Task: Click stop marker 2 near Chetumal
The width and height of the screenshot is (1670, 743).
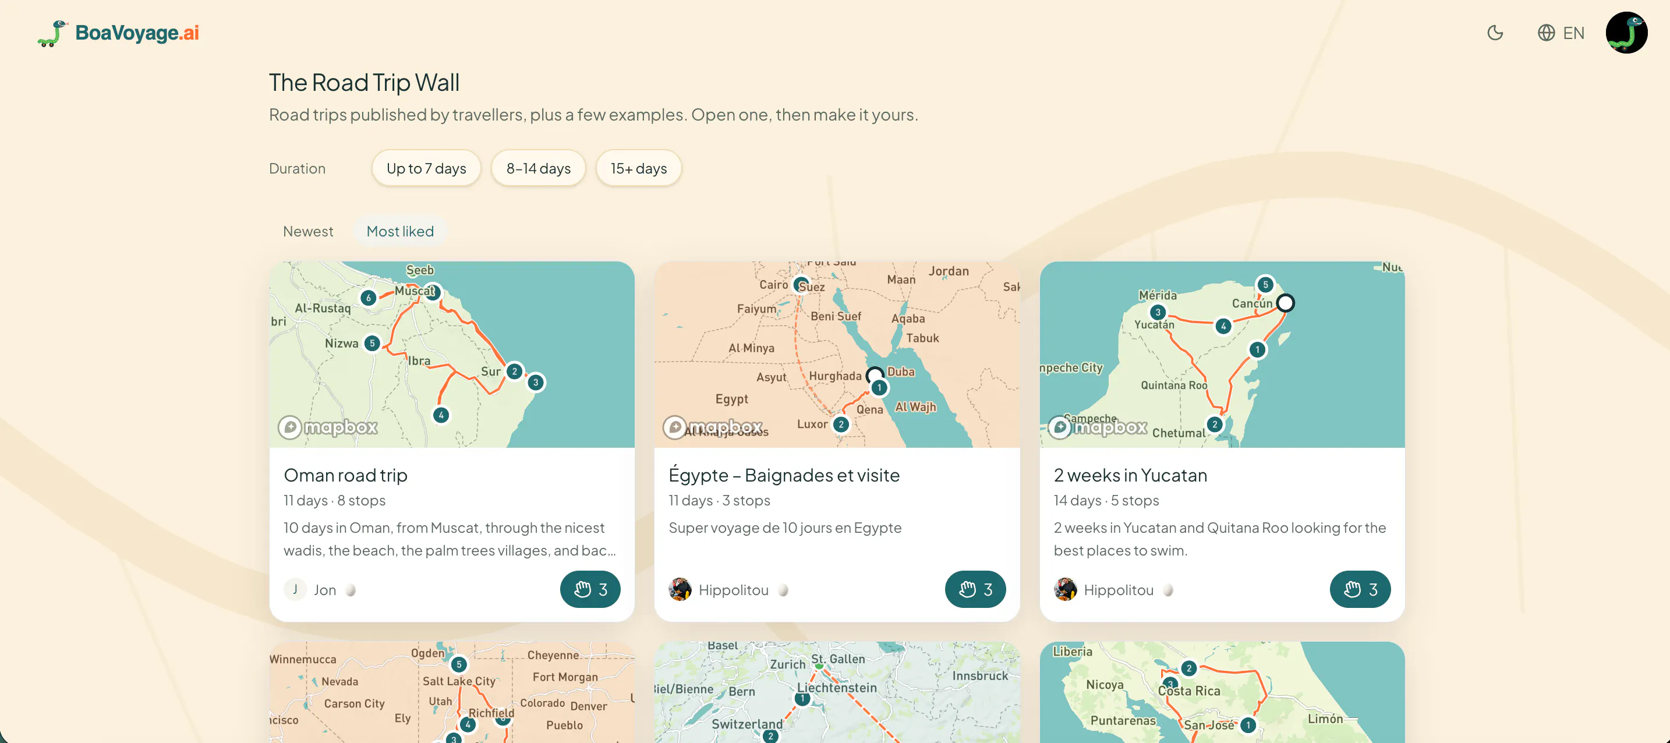Action: coord(1214,424)
